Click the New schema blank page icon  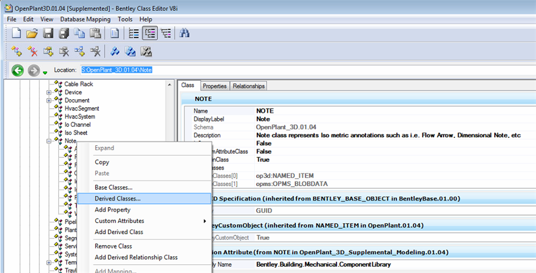[16, 33]
